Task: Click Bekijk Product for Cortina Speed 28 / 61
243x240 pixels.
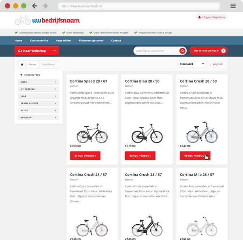Action: point(85,155)
